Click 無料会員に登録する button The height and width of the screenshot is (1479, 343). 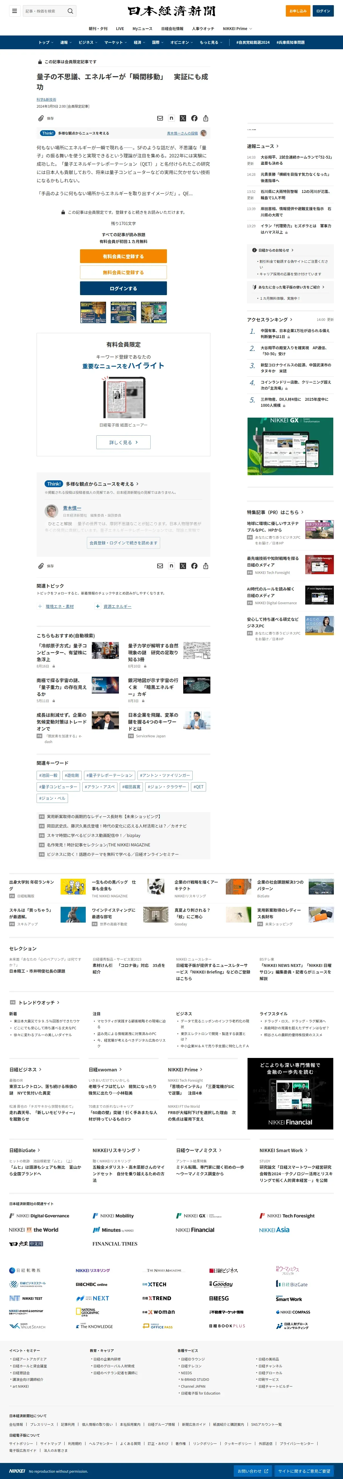pos(123,272)
